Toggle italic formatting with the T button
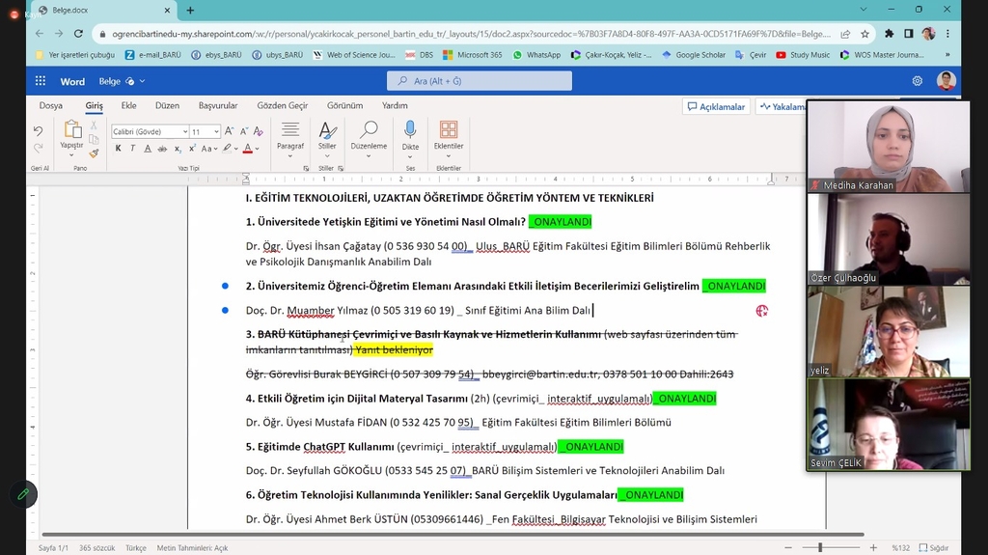The height and width of the screenshot is (555, 988). click(x=132, y=149)
